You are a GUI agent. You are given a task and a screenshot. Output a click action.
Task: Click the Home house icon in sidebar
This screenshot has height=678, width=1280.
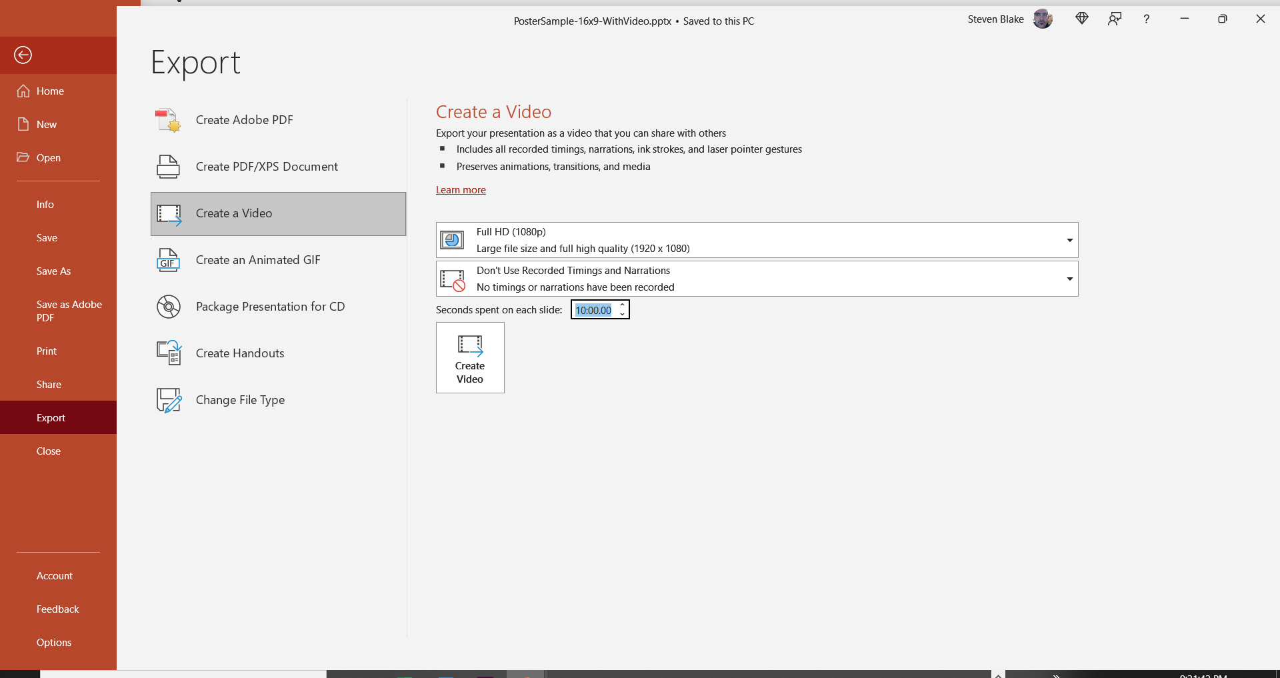(x=23, y=91)
